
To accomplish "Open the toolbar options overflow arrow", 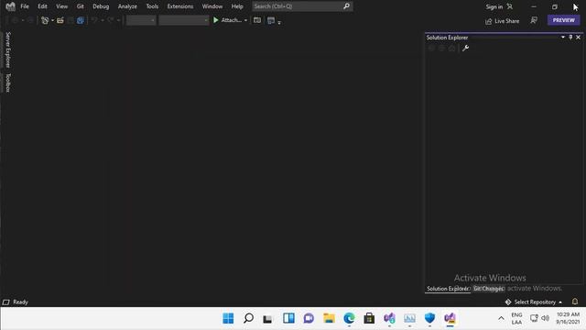I will coord(279,22).
